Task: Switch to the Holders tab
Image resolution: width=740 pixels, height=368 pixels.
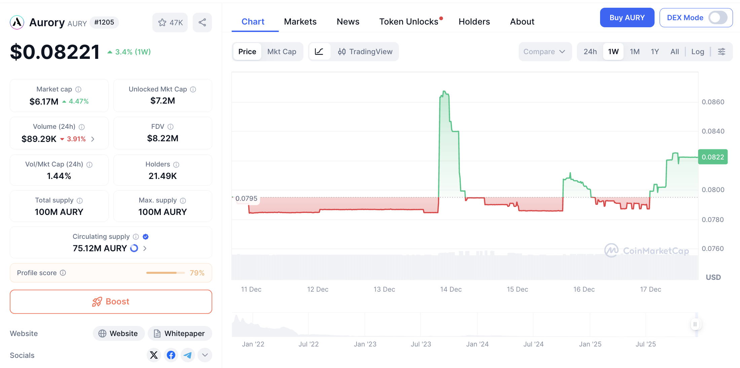Action: pyautogui.click(x=474, y=22)
